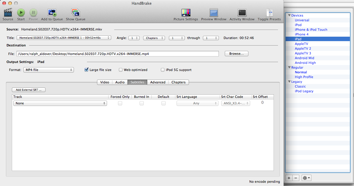Viewport: 354px width, 186px height.
Task: Click the Srt Char Code column header
Action: 235,97
